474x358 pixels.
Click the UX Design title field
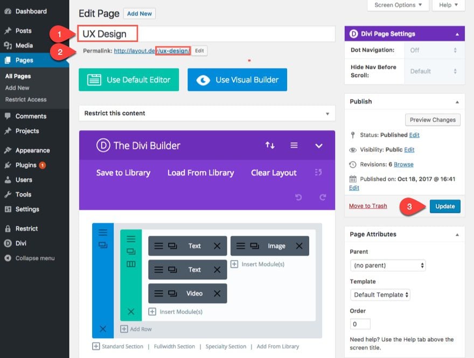tap(207, 34)
